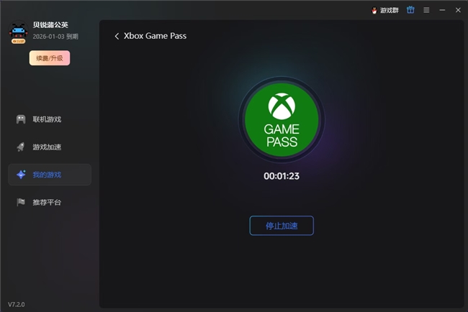Click the flag icon for 推荐平台
Image resolution: width=468 pixels, height=312 pixels.
click(x=21, y=202)
